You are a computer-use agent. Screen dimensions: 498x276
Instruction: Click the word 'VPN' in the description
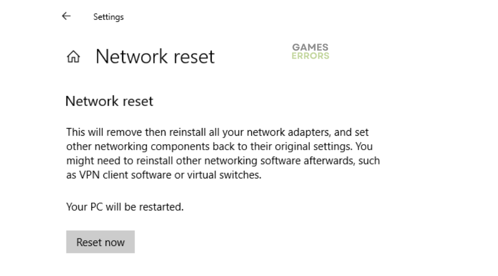coord(89,175)
